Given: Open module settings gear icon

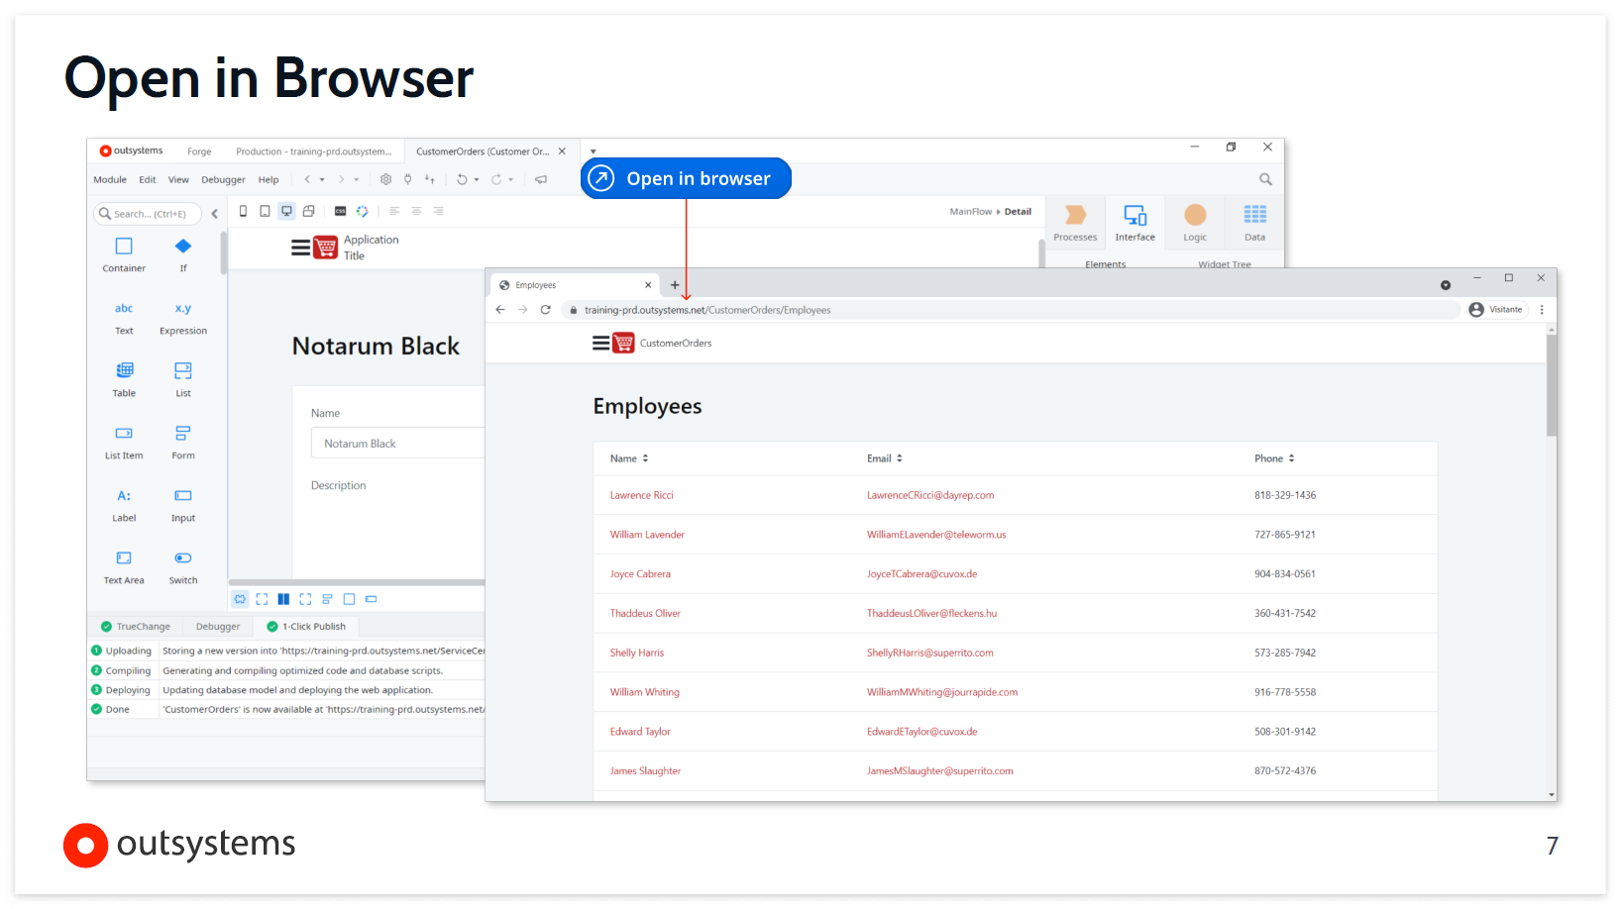Looking at the screenshot, I should [x=385, y=179].
